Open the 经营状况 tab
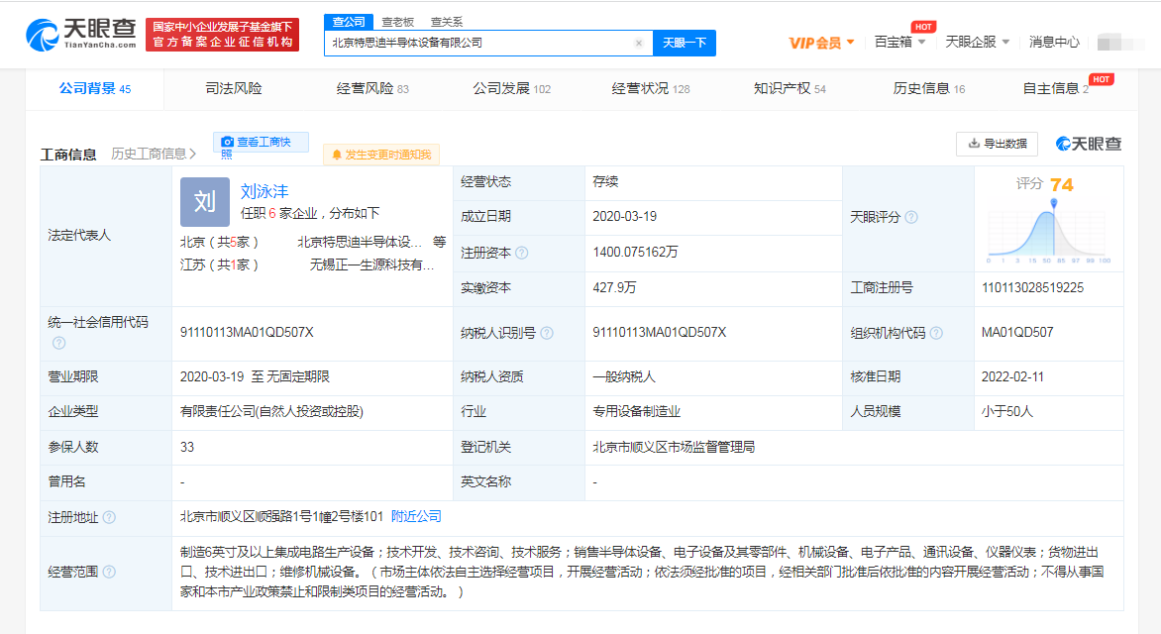1161x634 pixels. click(651, 89)
